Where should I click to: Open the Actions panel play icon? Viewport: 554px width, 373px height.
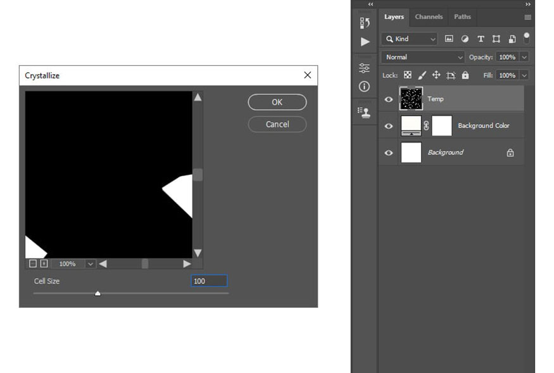[365, 42]
